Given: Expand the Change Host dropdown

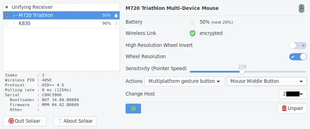Looking at the screenshot, I should point(293,94).
